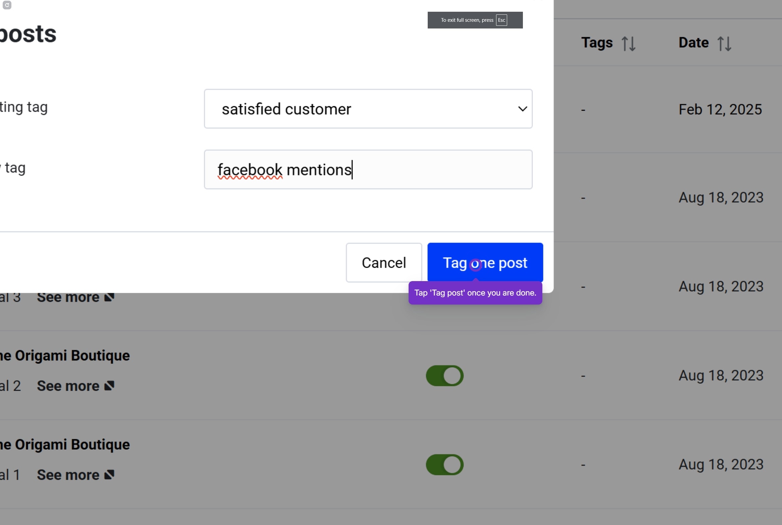Click the Feb 12, 2025 date cell

pyautogui.click(x=720, y=110)
